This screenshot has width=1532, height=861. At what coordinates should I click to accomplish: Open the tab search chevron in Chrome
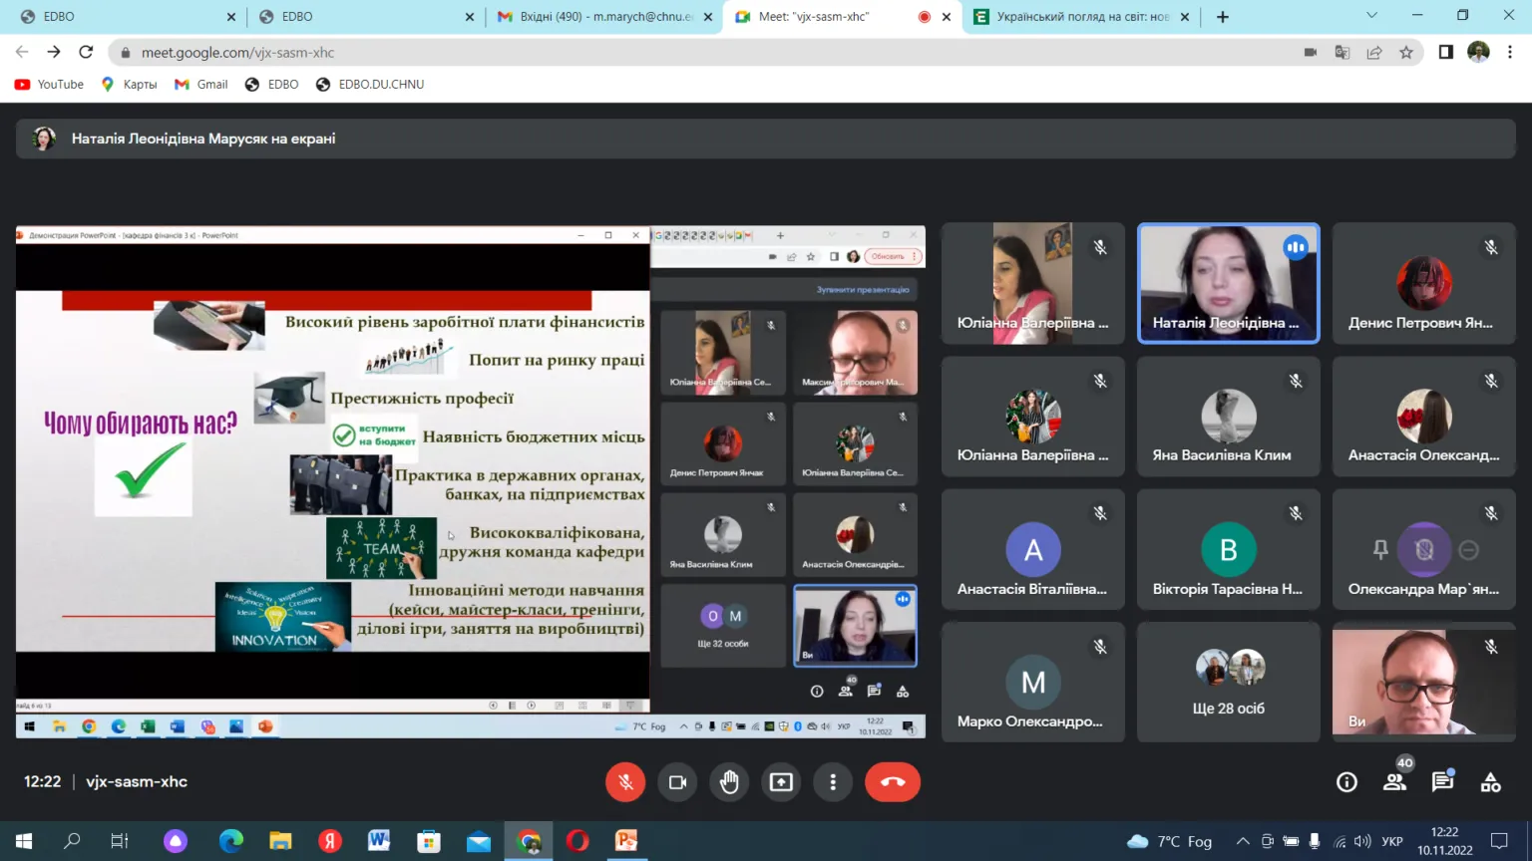pos(1371,16)
